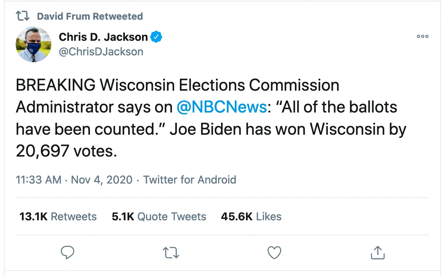The height and width of the screenshot is (276, 445).
Task: Follow the @NBCNews mention link
Action: (221, 107)
